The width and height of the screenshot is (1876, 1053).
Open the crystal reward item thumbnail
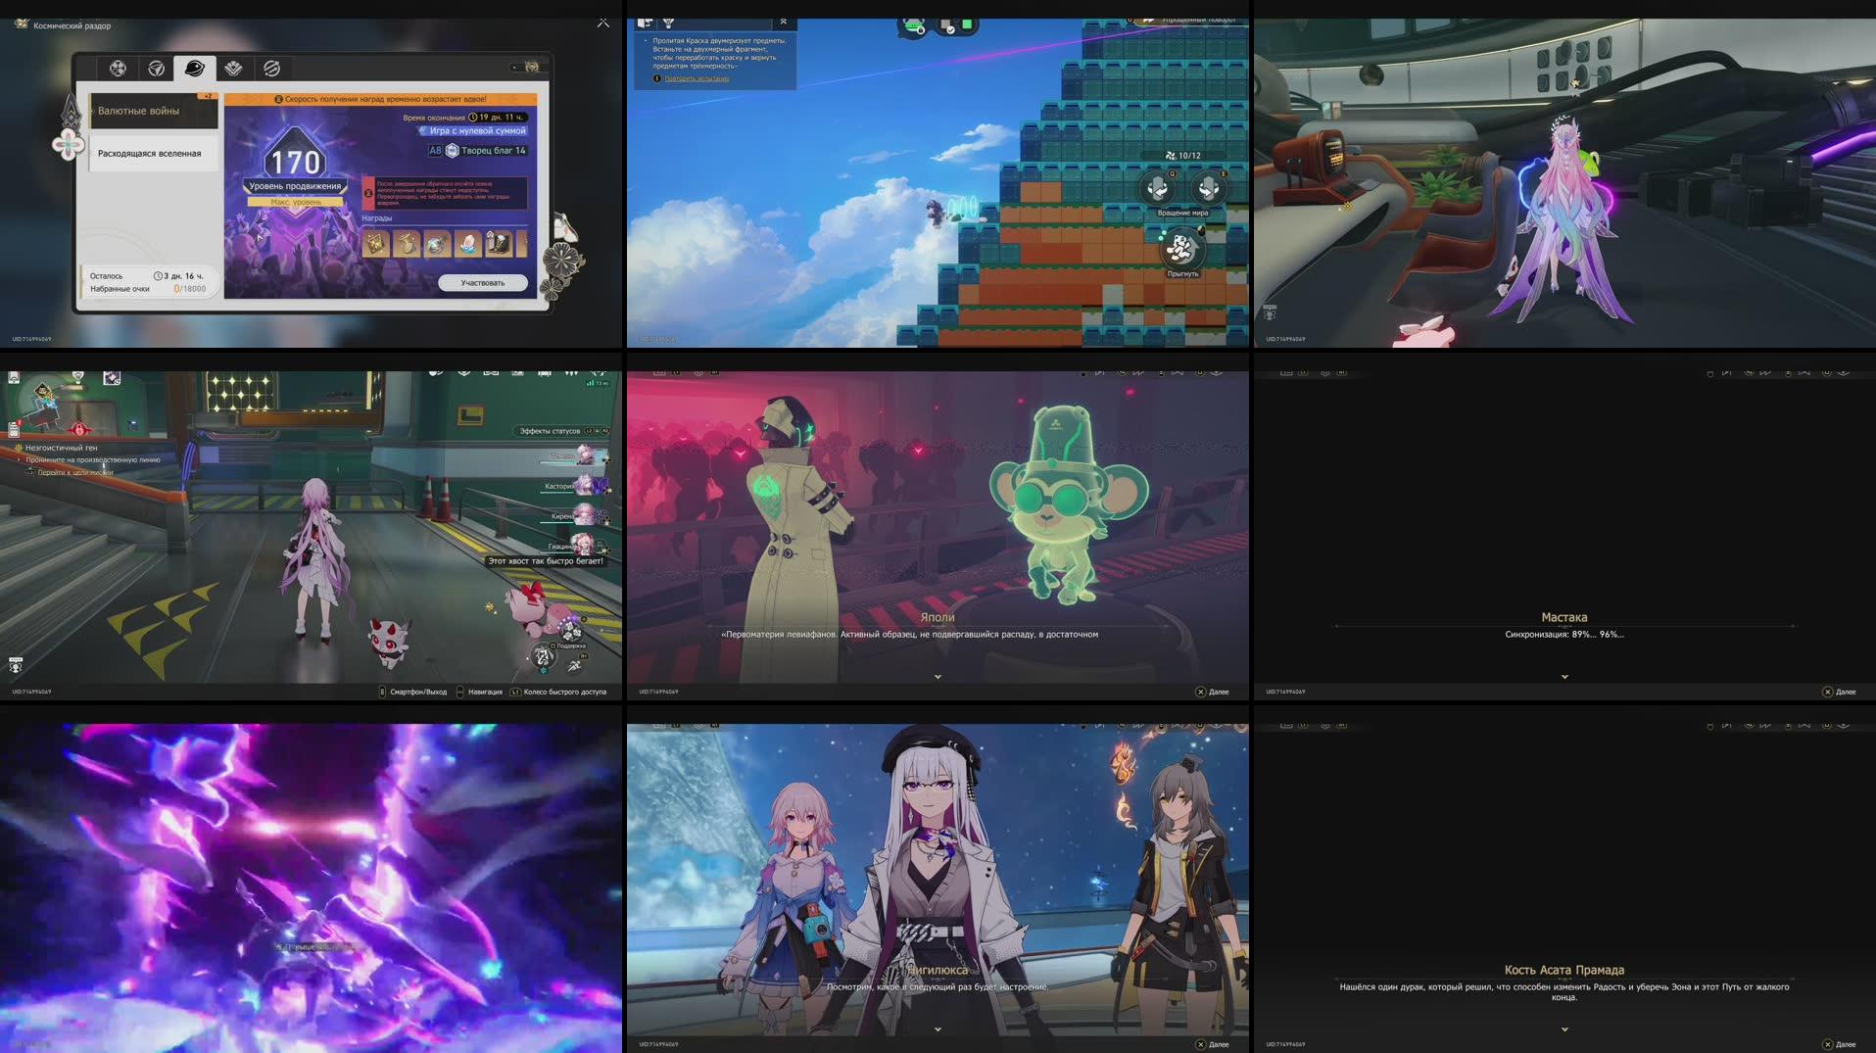tap(468, 242)
